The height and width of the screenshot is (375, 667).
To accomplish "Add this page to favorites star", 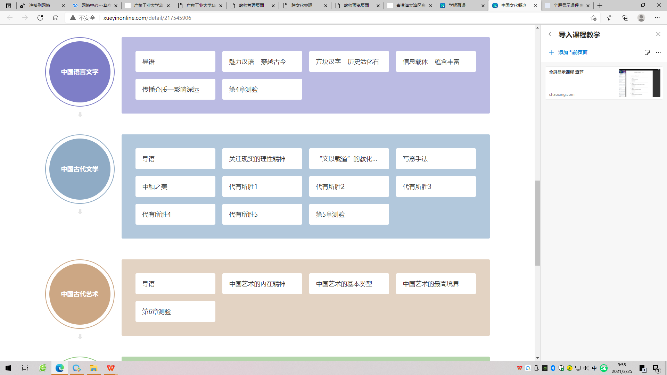I will point(593,18).
